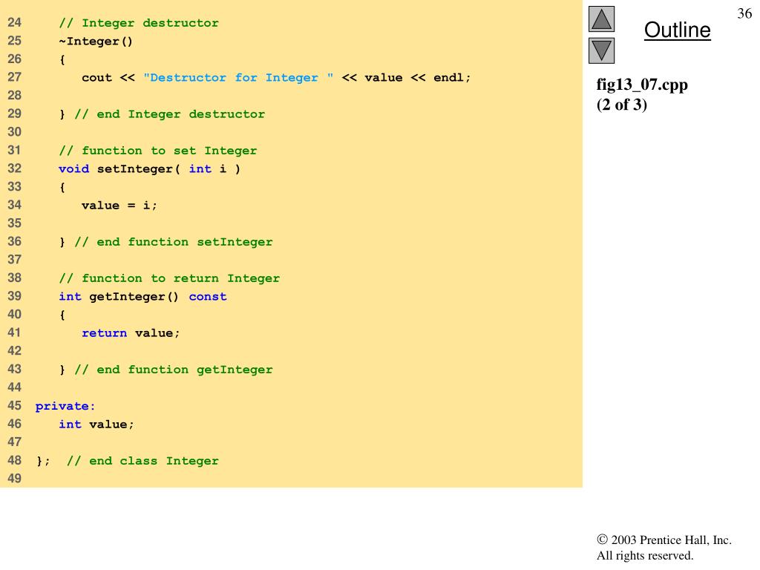Click the return value; statement
The image size is (760, 570).
[x=131, y=333]
